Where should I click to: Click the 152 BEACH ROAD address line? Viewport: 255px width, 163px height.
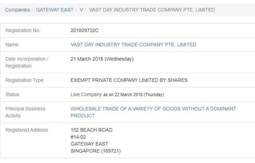[92, 130]
